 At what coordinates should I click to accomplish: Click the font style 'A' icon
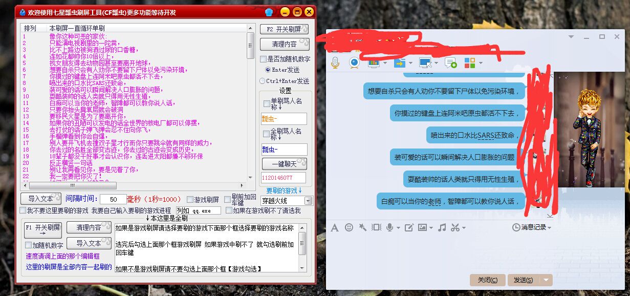click(x=335, y=227)
